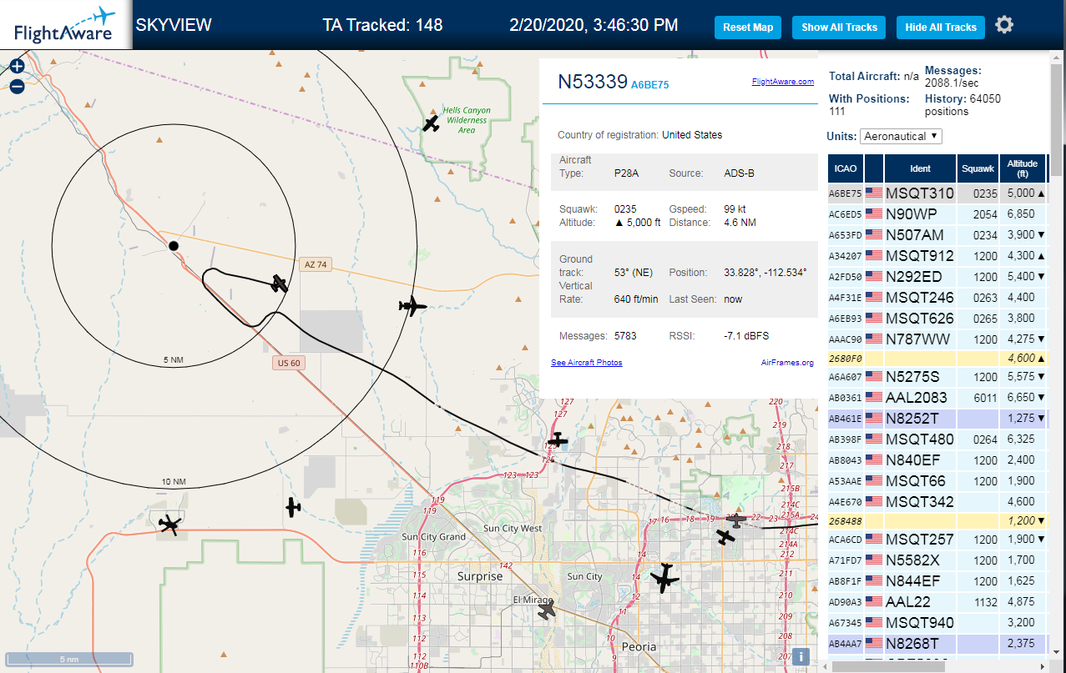
Task: Select the N5582X row
Action: (937, 560)
